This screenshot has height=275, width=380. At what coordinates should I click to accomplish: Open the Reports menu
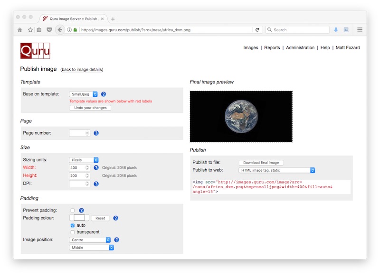point(272,47)
